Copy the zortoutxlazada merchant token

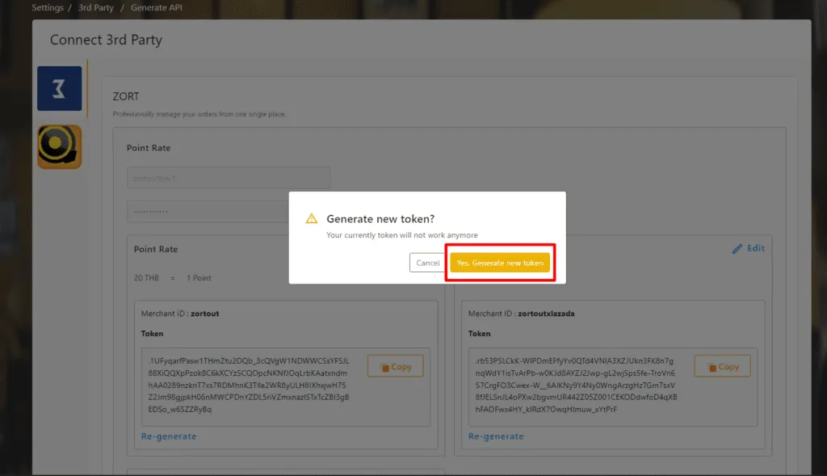click(x=722, y=366)
